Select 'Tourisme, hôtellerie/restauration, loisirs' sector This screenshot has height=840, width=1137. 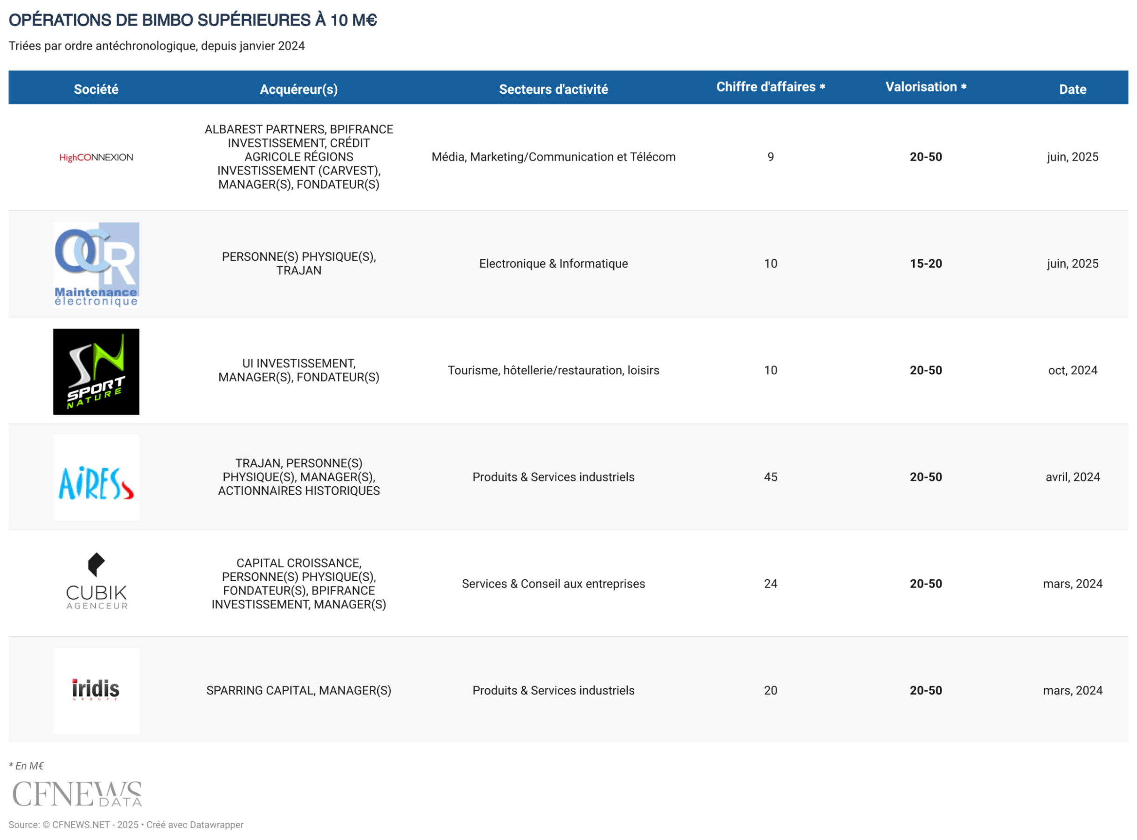pos(553,370)
